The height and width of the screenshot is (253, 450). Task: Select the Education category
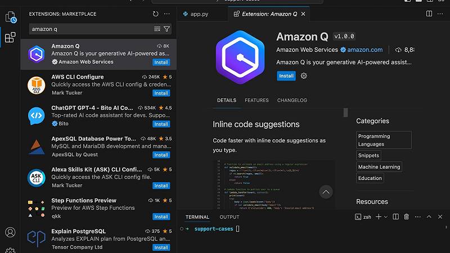[x=370, y=178]
